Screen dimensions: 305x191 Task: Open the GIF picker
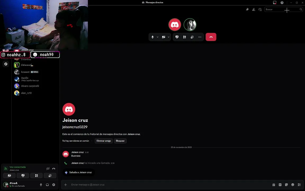pos(280,185)
